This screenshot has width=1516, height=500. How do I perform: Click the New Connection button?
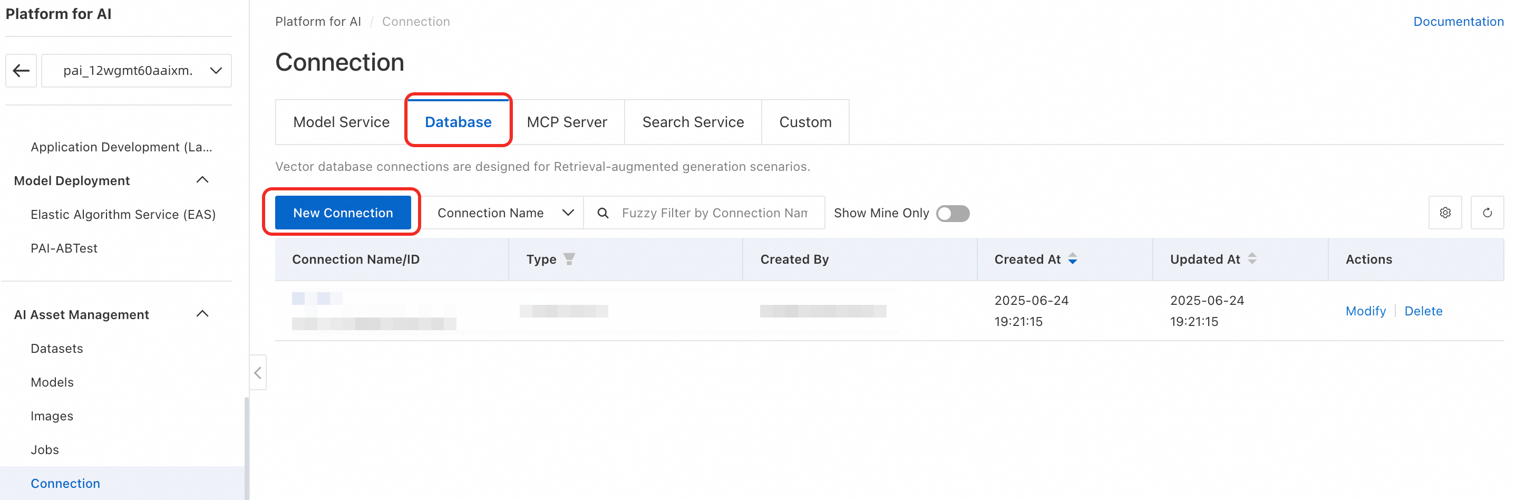pos(343,213)
